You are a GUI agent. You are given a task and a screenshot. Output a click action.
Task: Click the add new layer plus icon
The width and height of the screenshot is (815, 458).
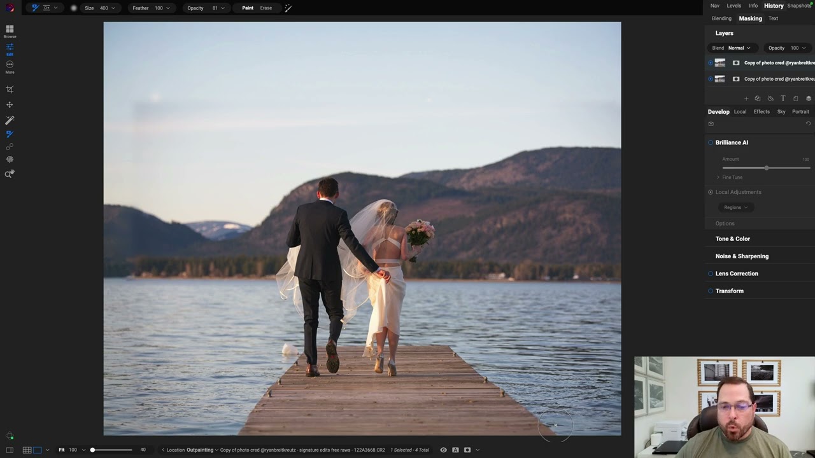[x=746, y=99]
